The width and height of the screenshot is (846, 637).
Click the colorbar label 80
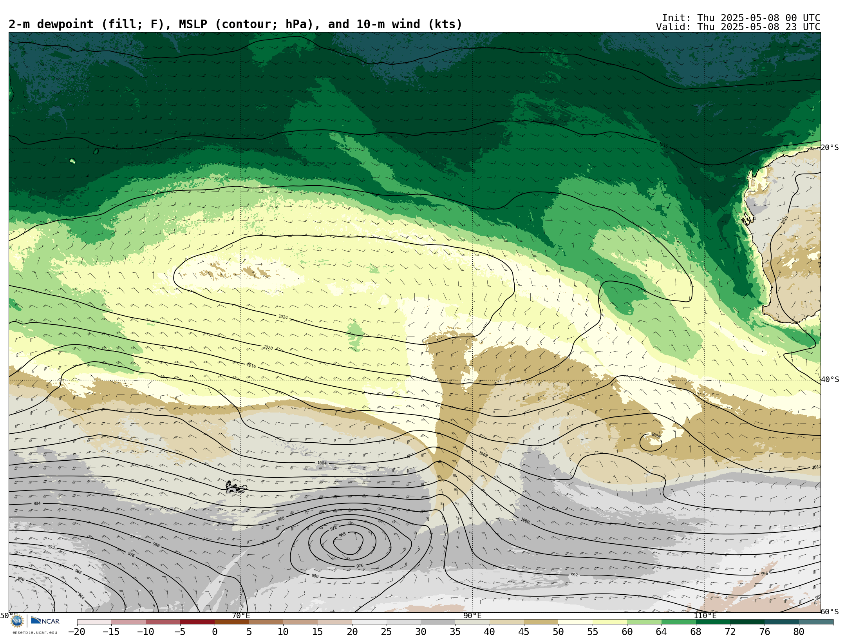[x=799, y=632]
